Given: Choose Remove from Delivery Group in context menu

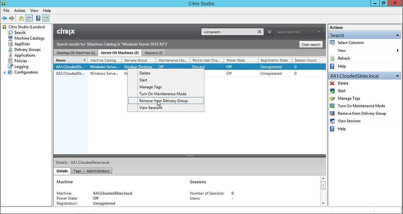Looking at the screenshot, I should point(166,101).
